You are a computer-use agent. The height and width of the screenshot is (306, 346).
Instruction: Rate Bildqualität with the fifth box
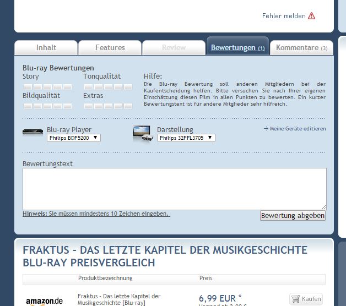tap(67, 106)
